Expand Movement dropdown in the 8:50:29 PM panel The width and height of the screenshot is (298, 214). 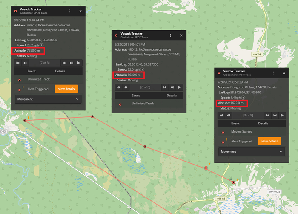click(251, 151)
